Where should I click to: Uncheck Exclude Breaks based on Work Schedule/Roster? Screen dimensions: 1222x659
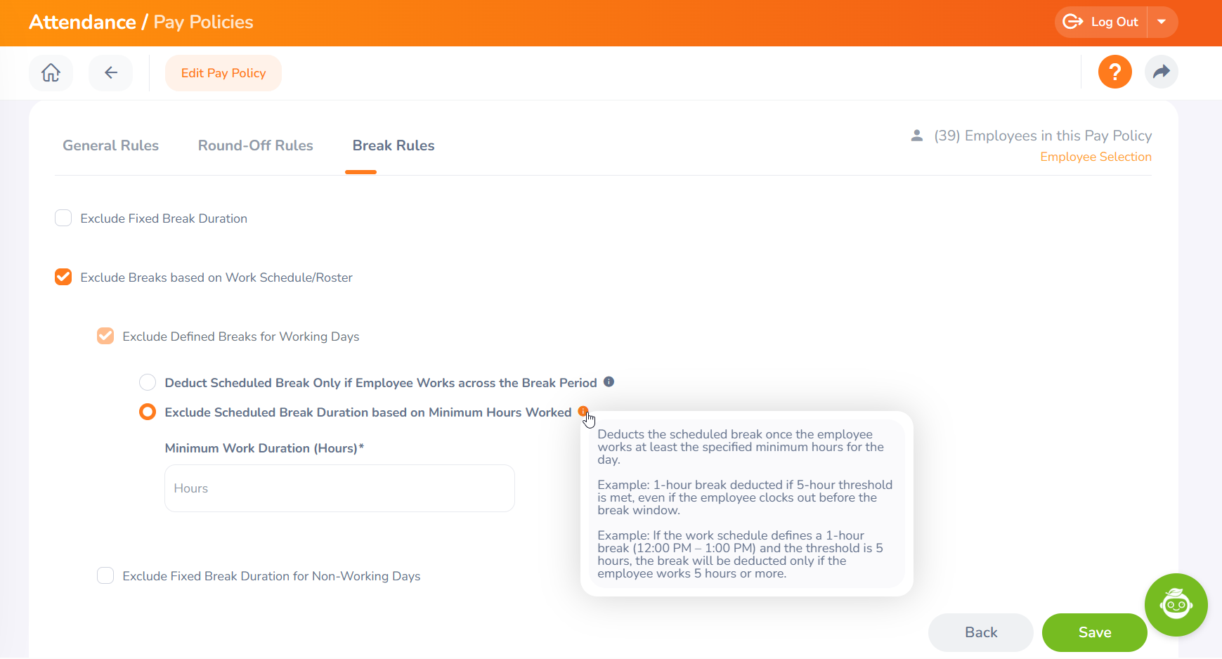(x=63, y=277)
